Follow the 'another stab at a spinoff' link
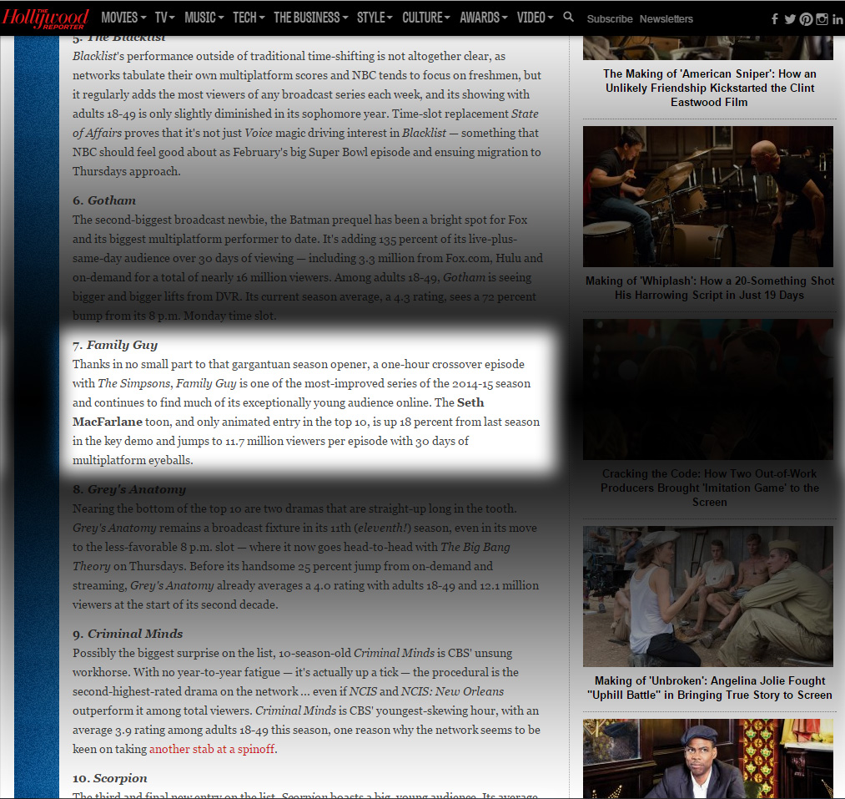This screenshot has width=845, height=799. [212, 749]
